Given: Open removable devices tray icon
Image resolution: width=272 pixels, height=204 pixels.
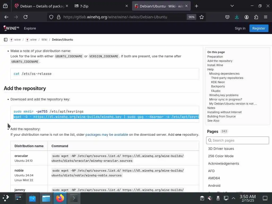Looking at the screenshot, I should click(218, 198).
